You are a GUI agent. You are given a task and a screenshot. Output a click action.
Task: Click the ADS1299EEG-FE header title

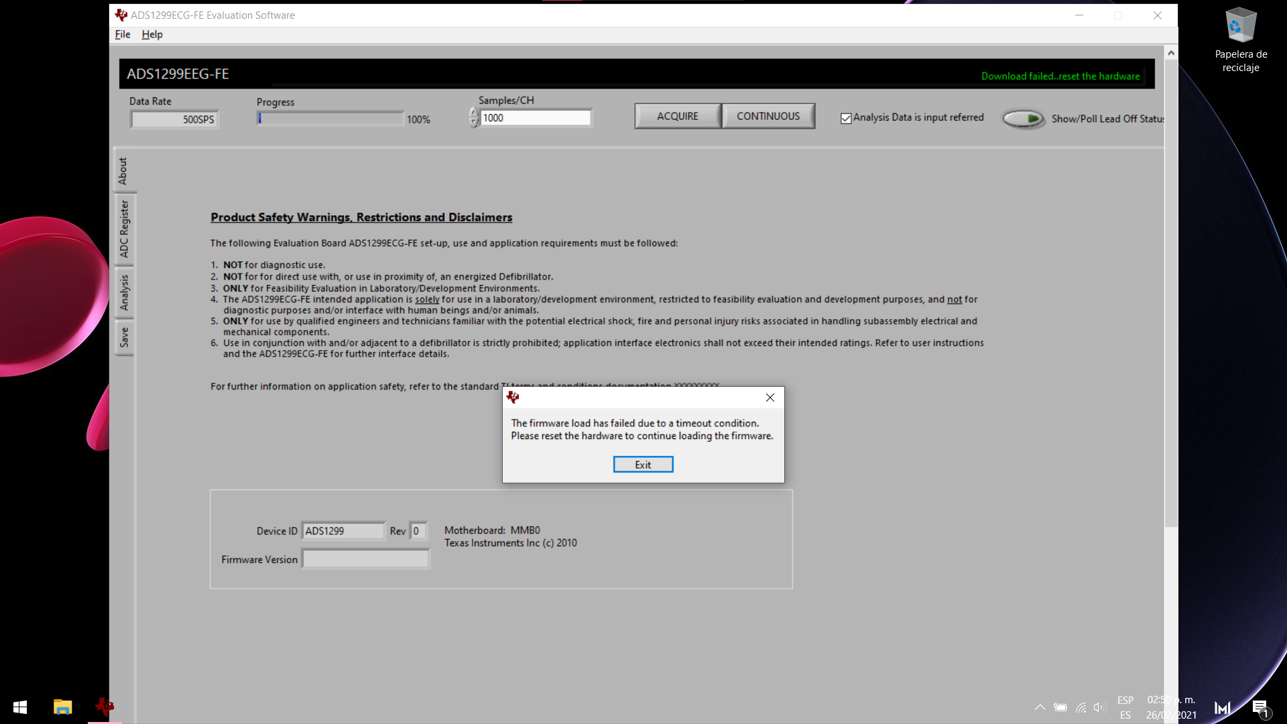178,74
